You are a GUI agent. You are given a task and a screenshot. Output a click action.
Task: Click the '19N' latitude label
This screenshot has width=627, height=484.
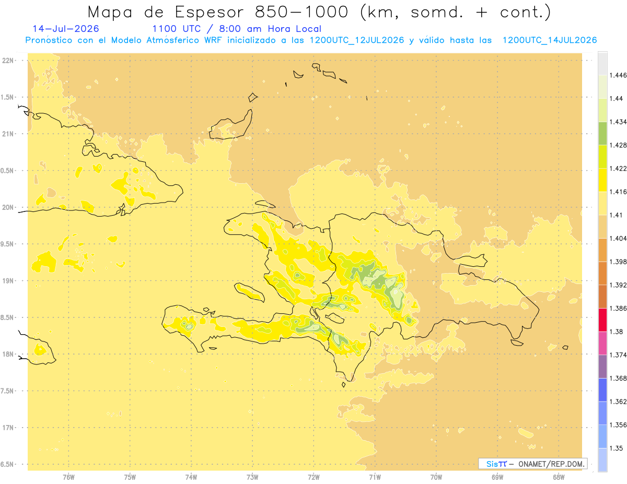8,280
